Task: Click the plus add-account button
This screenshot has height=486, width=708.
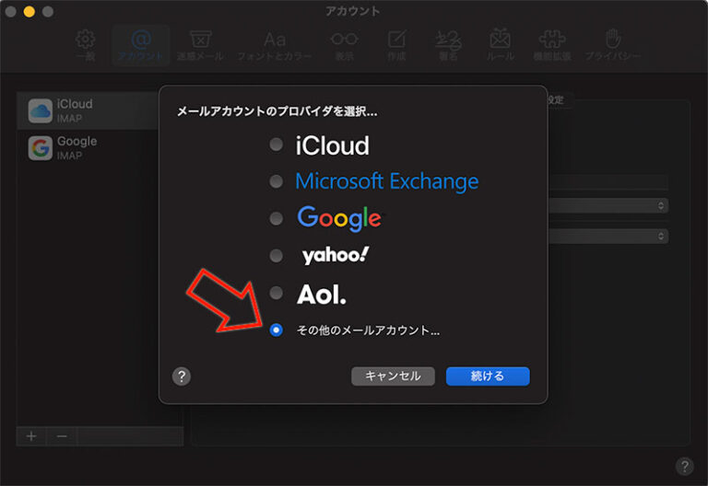Action: 31,436
